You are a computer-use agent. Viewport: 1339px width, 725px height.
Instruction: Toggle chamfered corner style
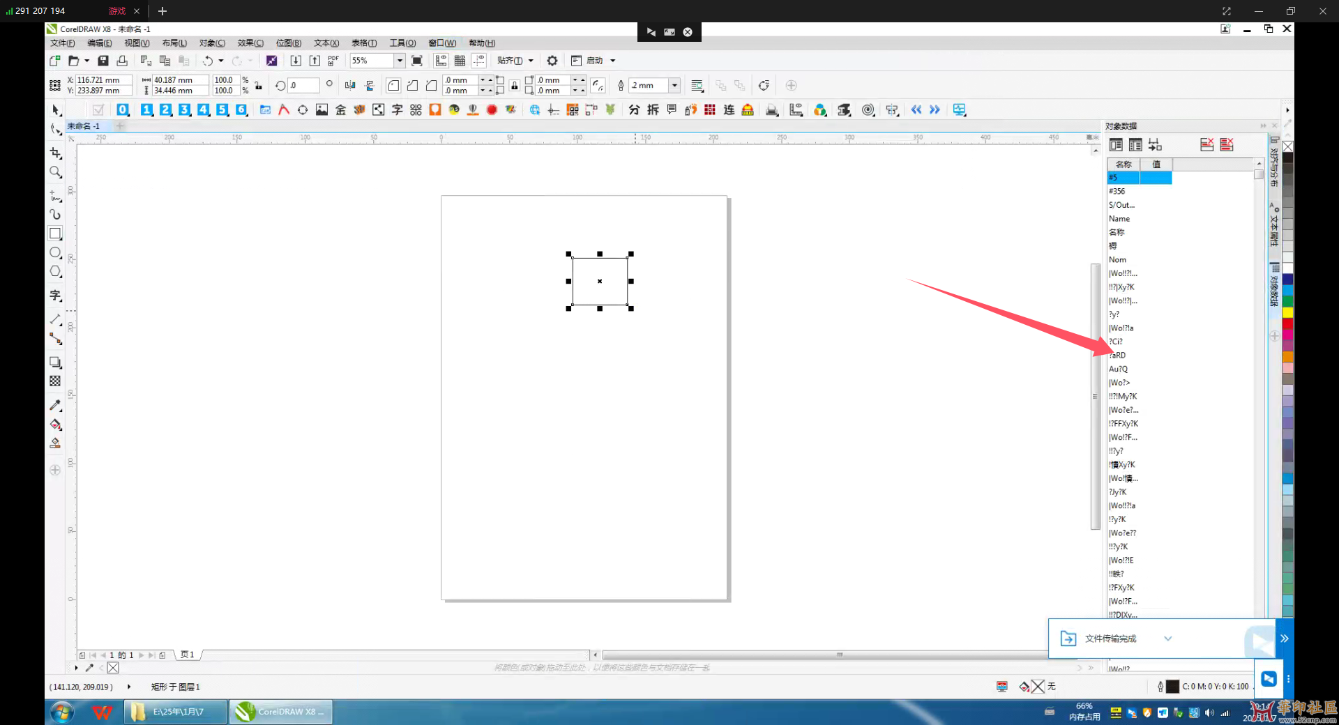(x=432, y=86)
